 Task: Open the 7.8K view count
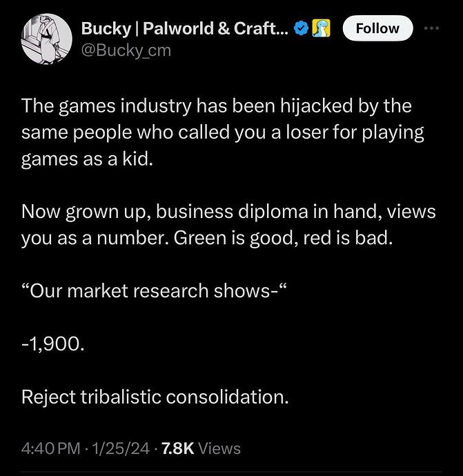tap(178, 448)
